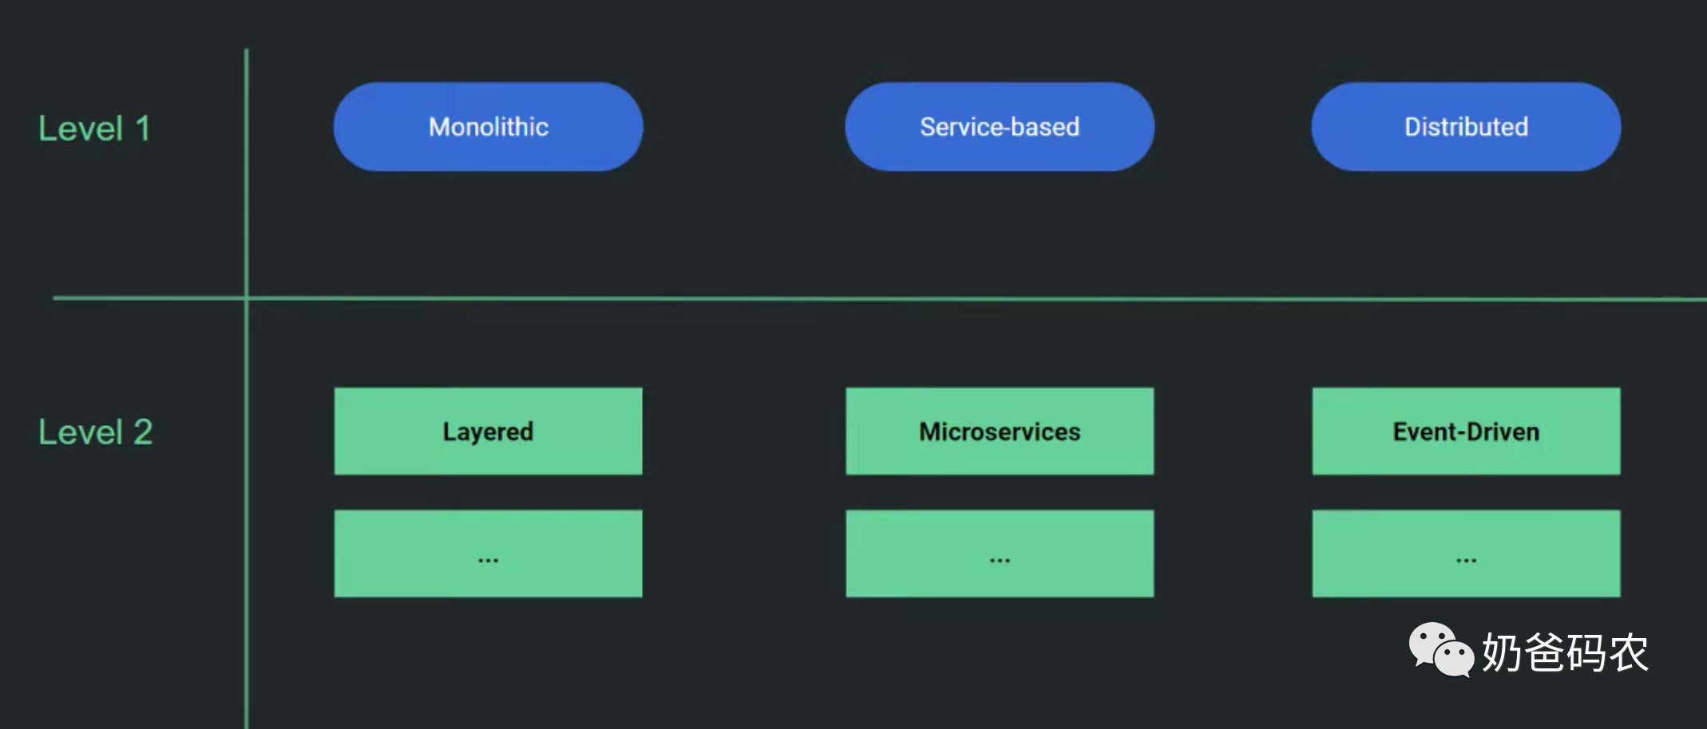Image resolution: width=1707 pixels, height=729 pixels.
Task: Select the Monolithic blue pill
Action: pos(488,127)
